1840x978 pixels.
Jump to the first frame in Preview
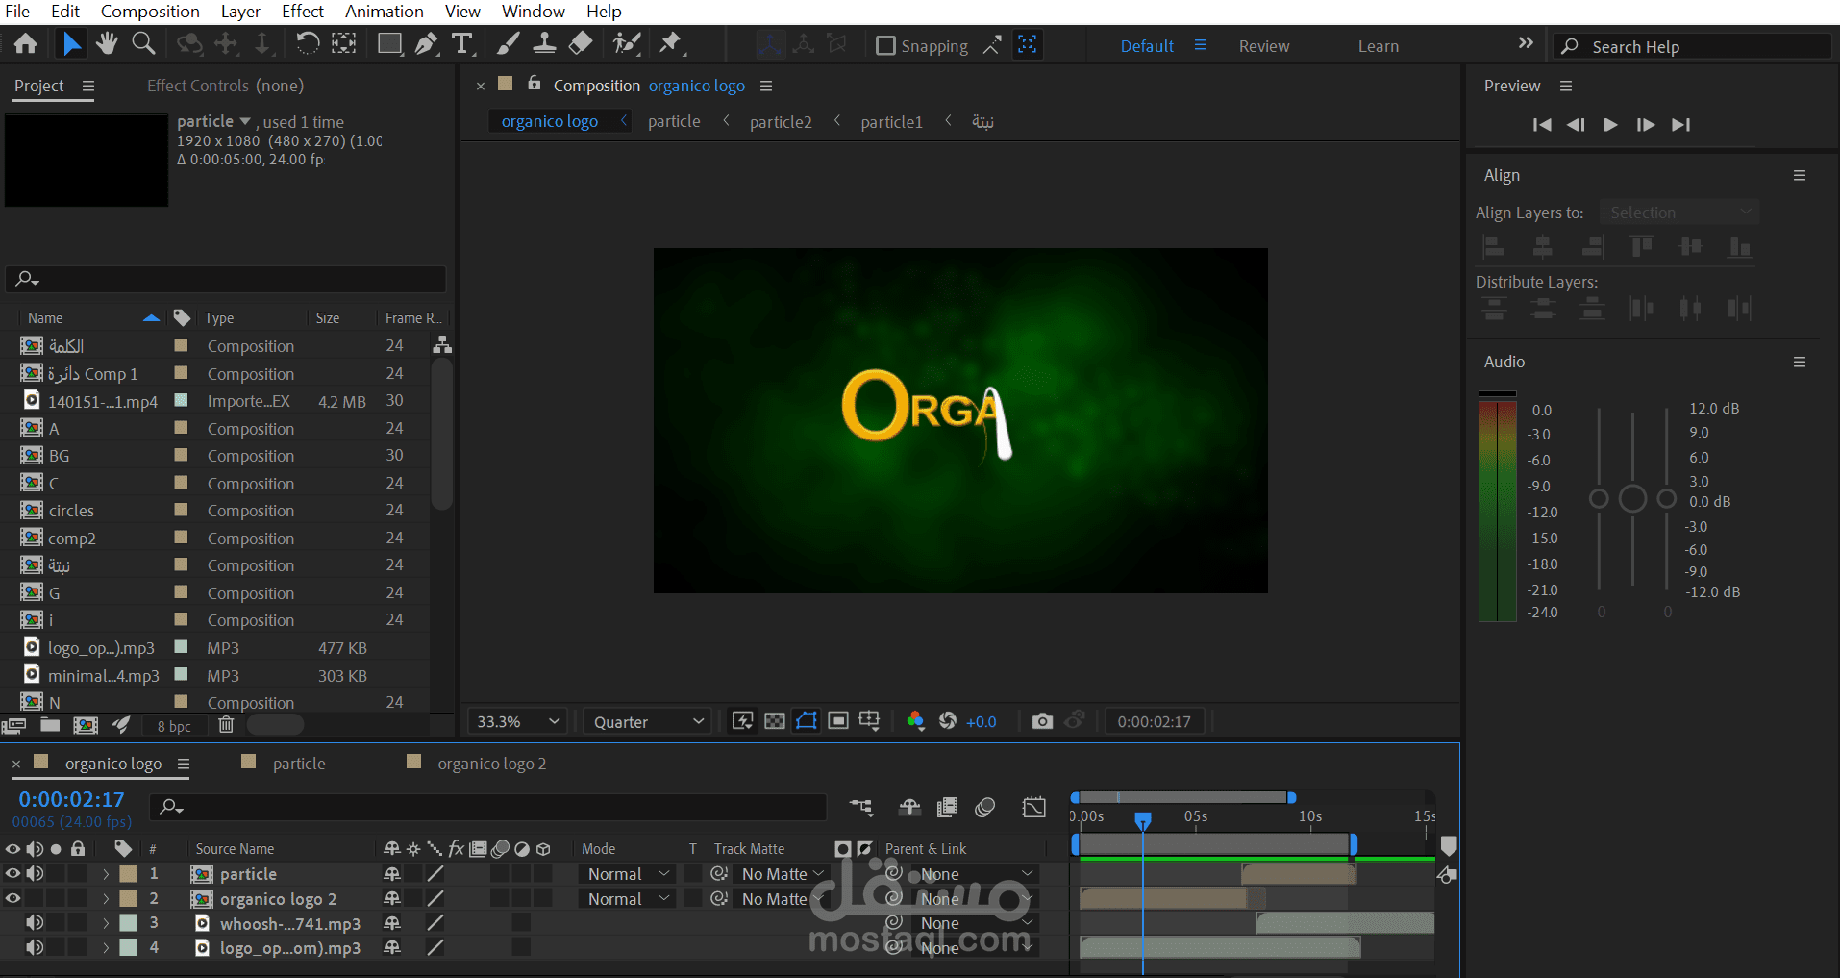[x=1542, y=125]
